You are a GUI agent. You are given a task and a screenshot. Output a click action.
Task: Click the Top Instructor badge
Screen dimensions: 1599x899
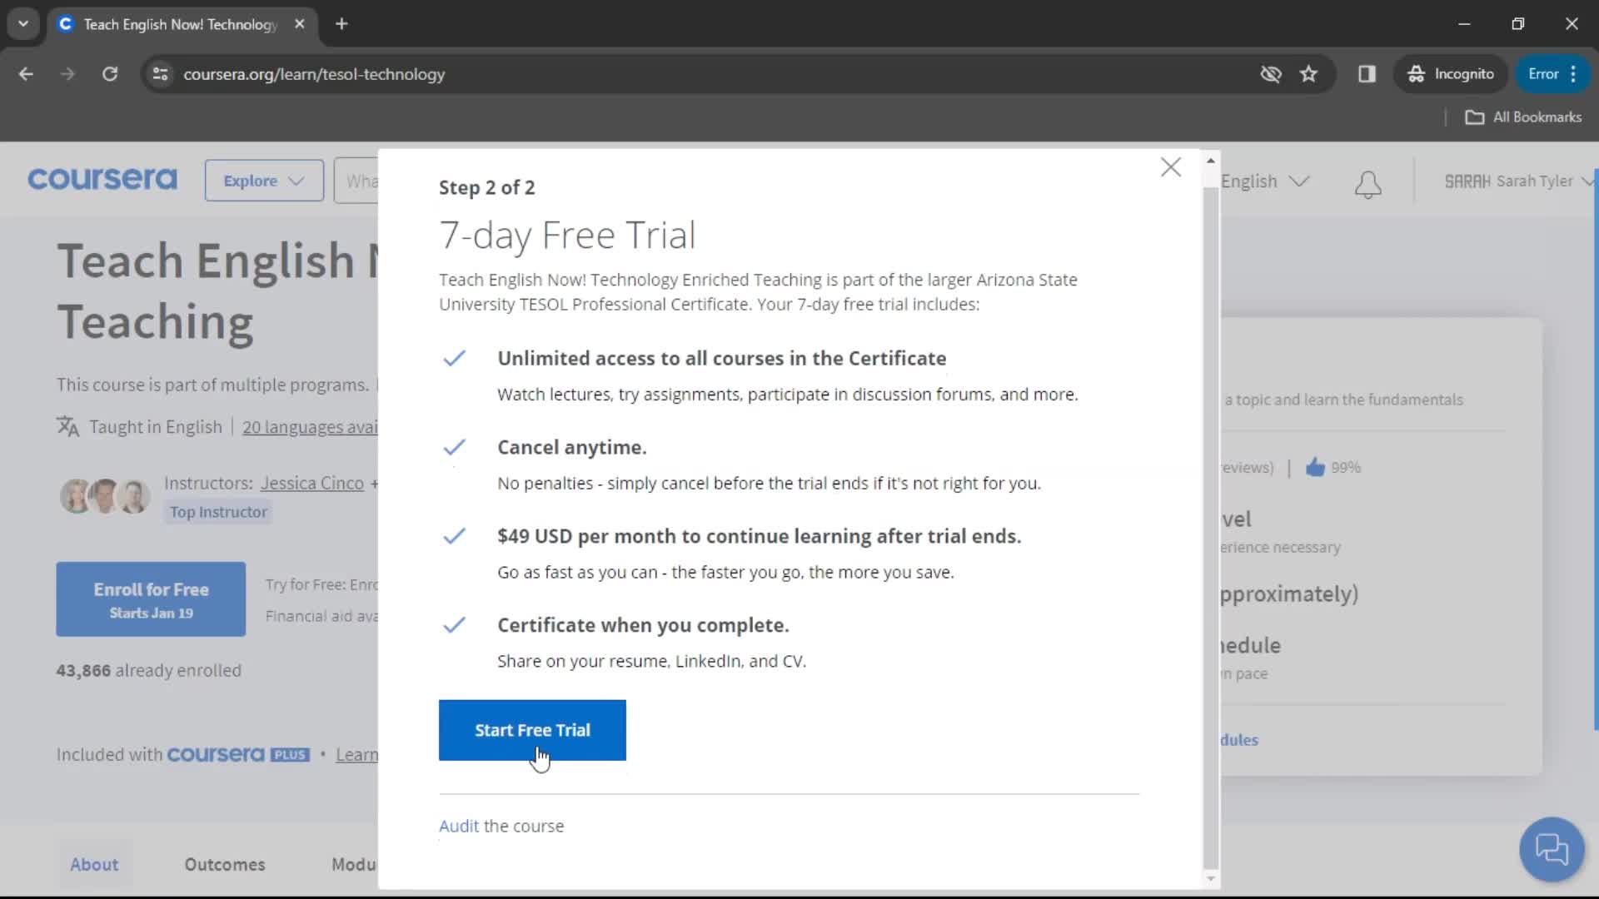click(x=218, y=512)
